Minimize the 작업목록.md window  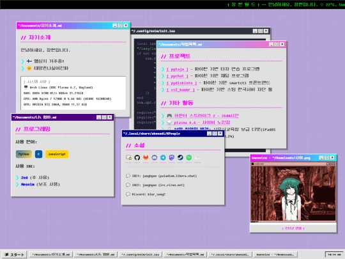click(272, 44)
